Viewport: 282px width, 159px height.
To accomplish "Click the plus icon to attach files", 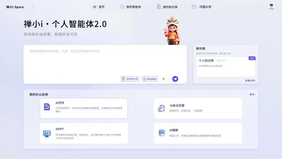I will [x=164, y=78].
